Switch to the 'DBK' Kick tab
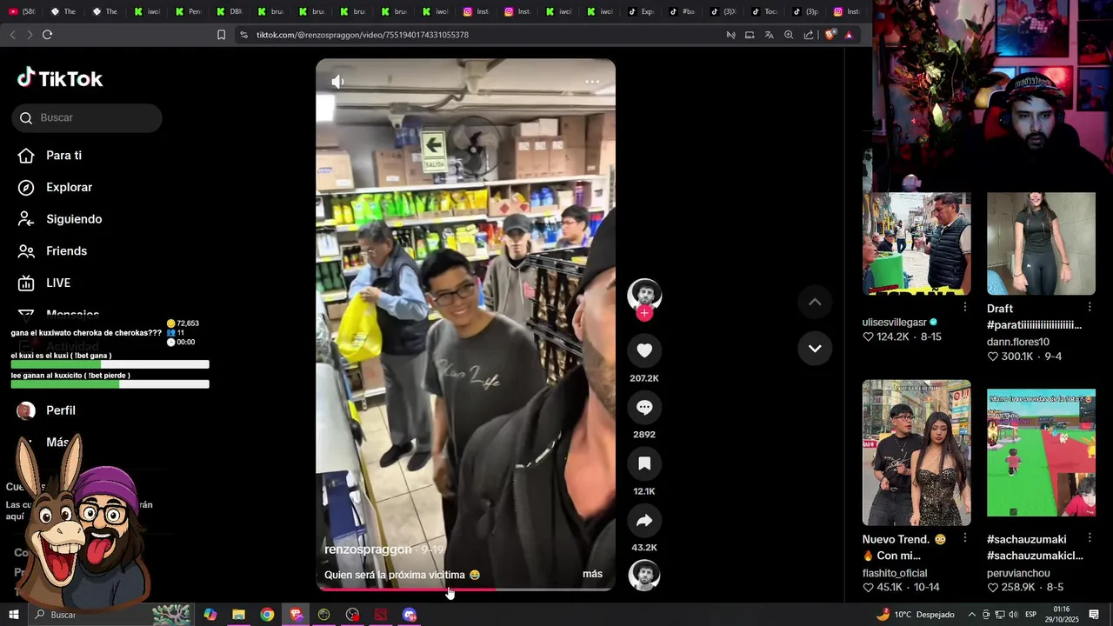Screen dimensions: 1113x626 (x=230, y=11)
